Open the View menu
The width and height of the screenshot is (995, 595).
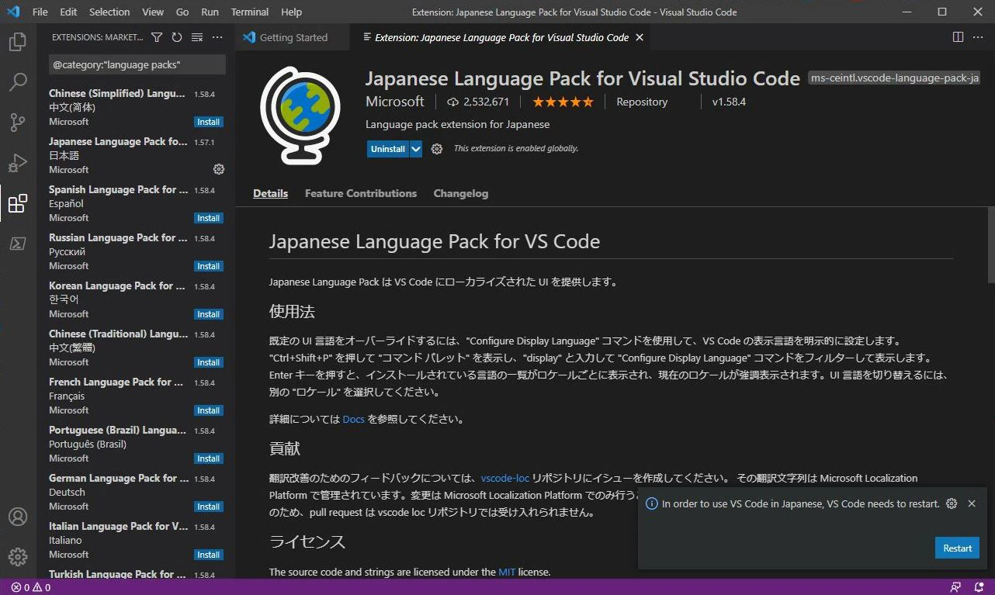click(x=153, y=12)
